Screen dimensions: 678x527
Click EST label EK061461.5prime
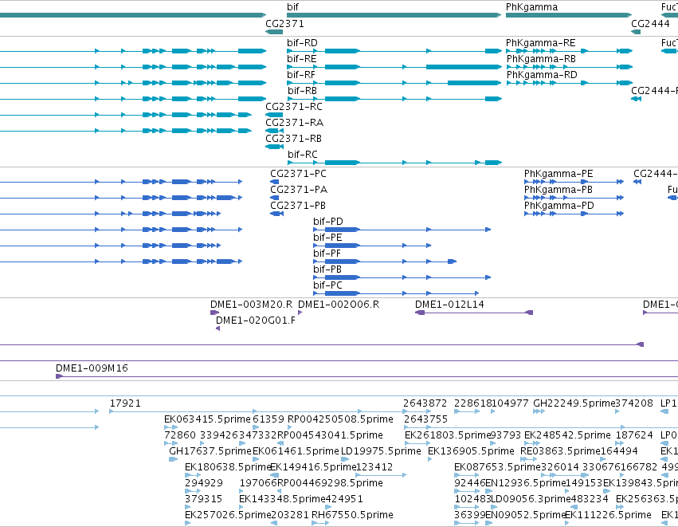(296, 451)
